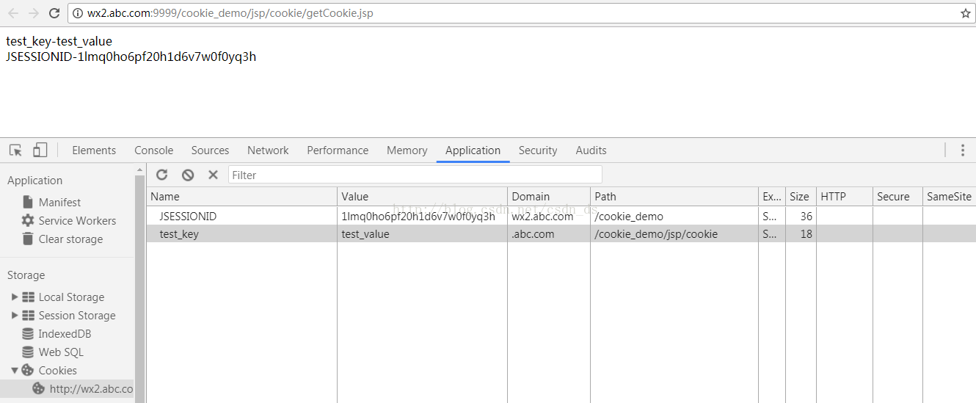Image resolution: width=976 pixels, height=403 pixels.
Task: Activate the inspect element picker icon
Action: click(15, 150)
